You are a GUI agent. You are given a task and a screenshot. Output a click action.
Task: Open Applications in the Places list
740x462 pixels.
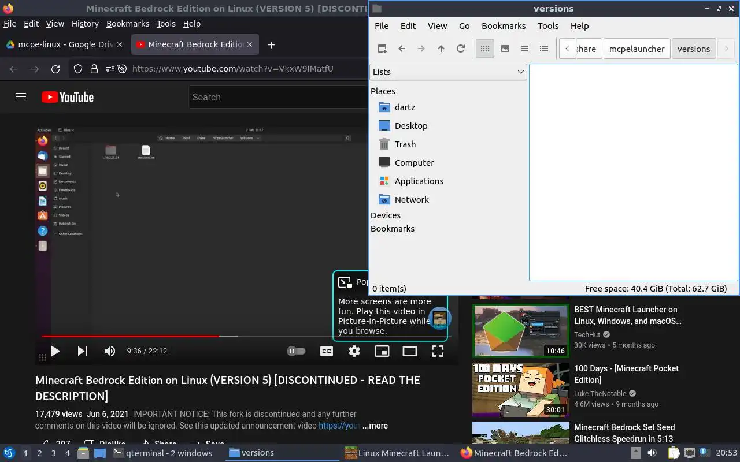(x=419, y=181)
